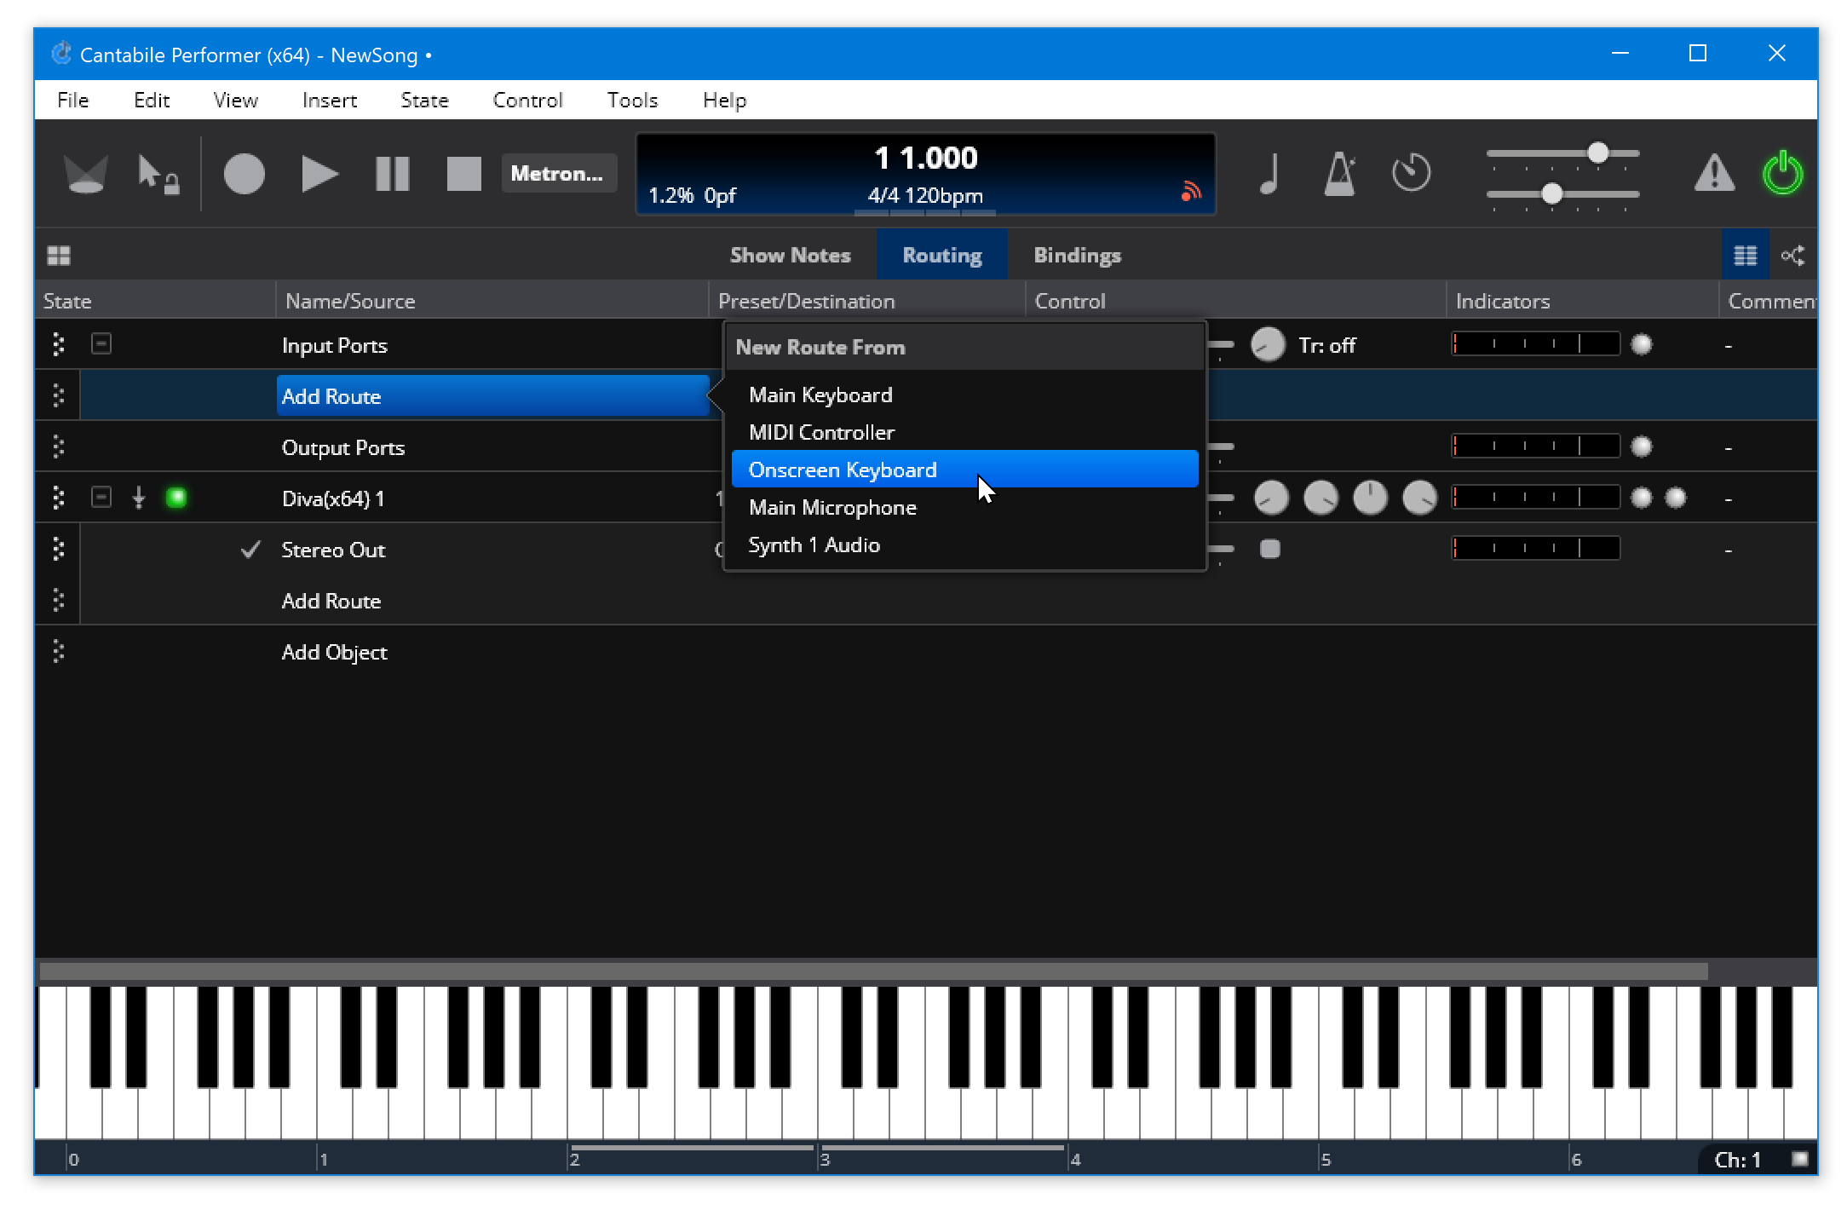This screenshot has height=1210, width=1847.
Task: Collapse the Input Ports section
Action: 101,343
